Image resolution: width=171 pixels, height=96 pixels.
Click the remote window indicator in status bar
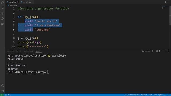[2, 95]
